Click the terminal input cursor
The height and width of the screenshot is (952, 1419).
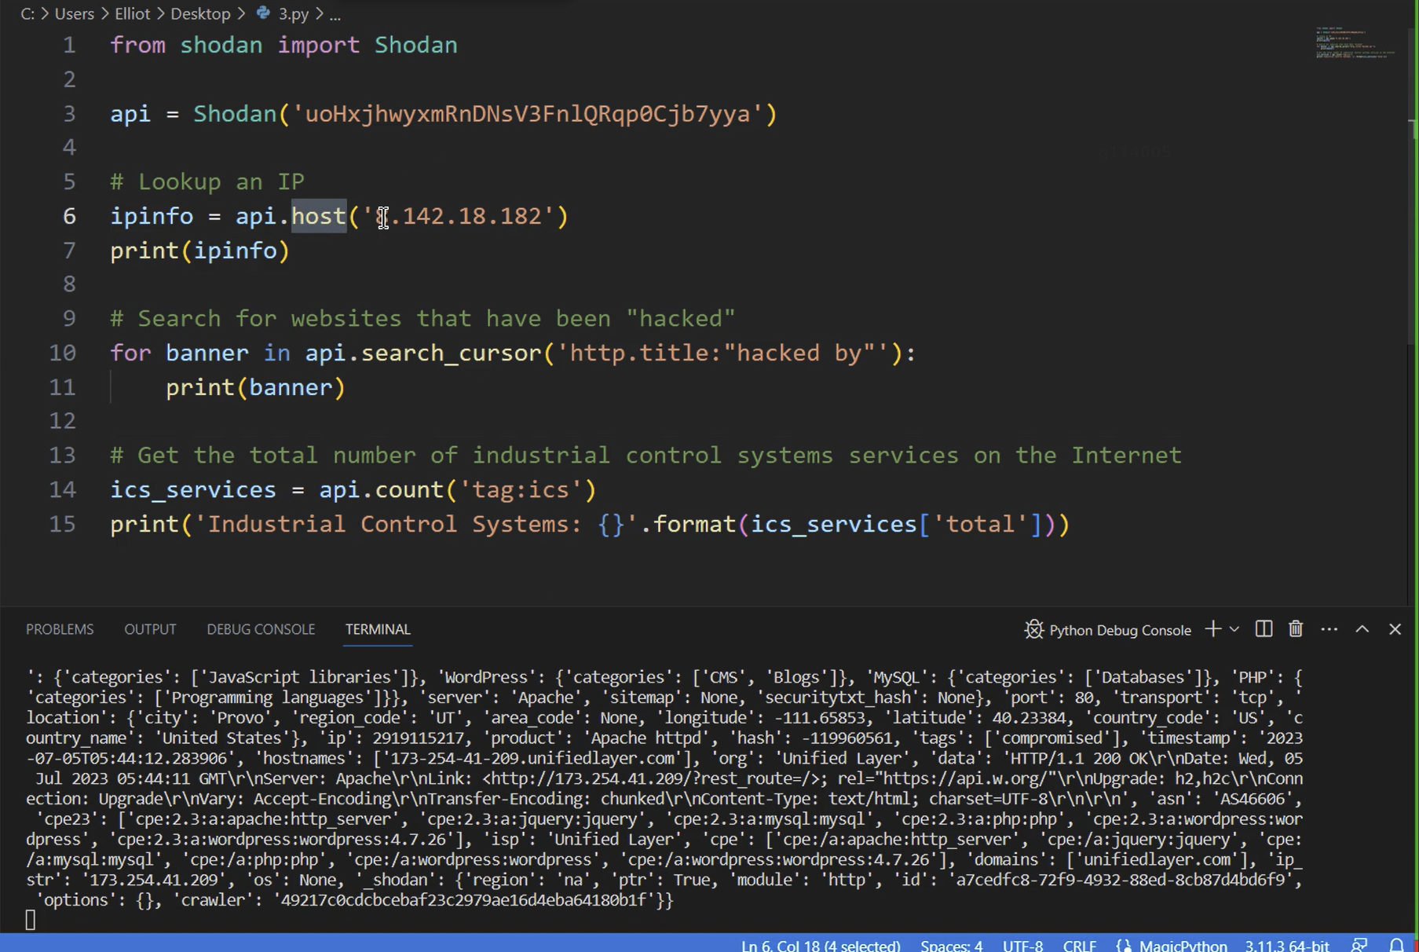pyautogui.click(x=31, y=920)
